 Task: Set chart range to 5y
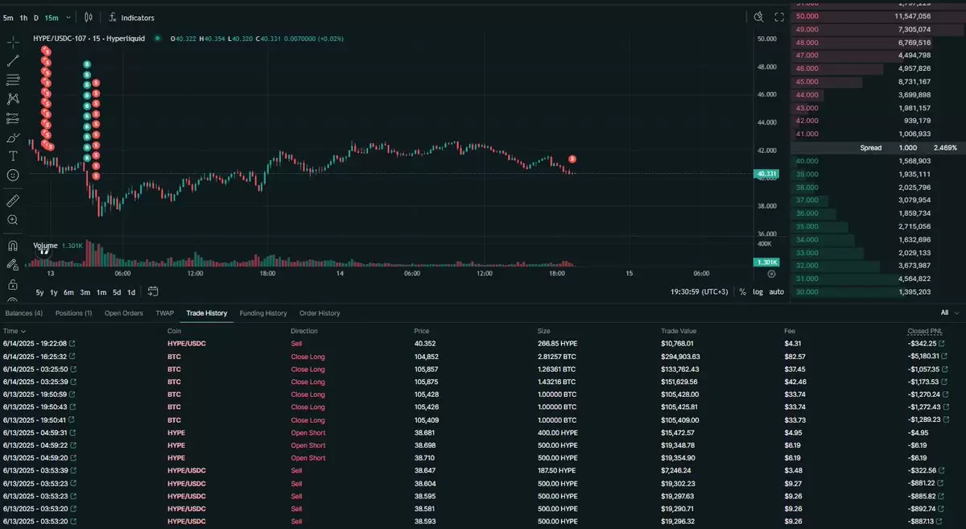click(39, 291)
